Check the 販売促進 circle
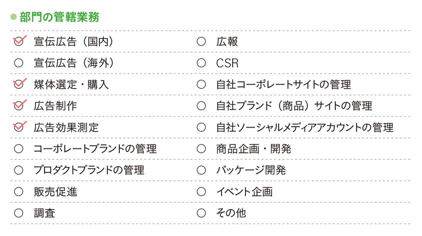Image resolution: width=422 pixels, height=236 pixels. (19, 192)
